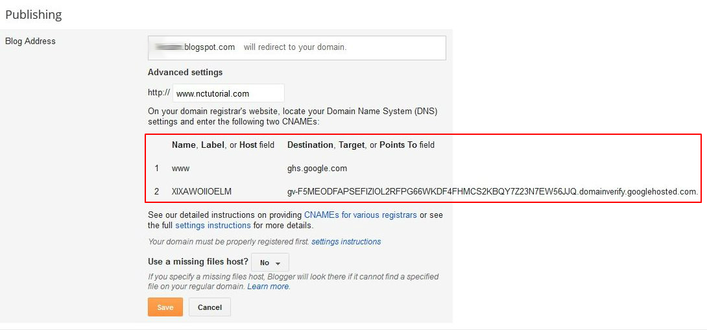Click the 'Use a missing files host?' label
The width and height of the screenshot is (707, 330).
198,262
